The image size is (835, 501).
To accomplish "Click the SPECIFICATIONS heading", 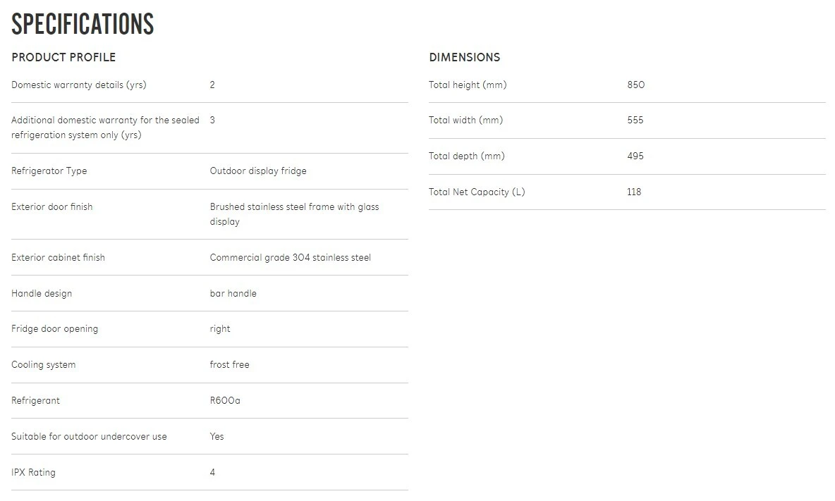I will pos(83,25).
